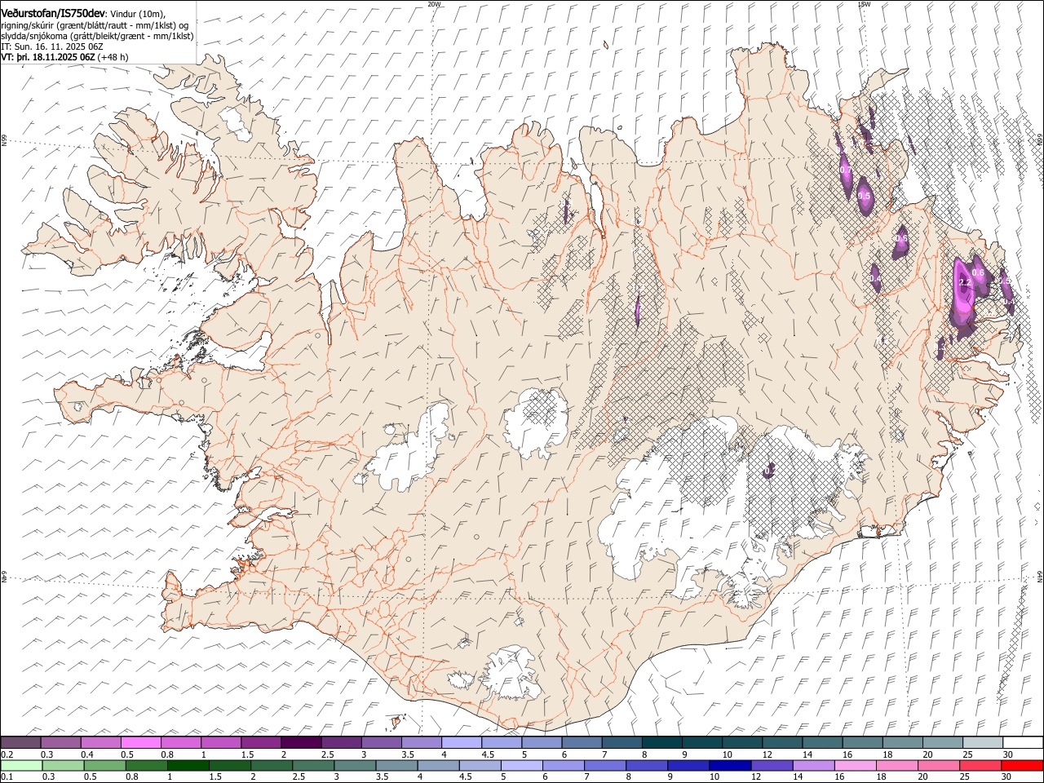Pick the palest green rain swatch between 0.1 and 0.3

click(20, 765)
